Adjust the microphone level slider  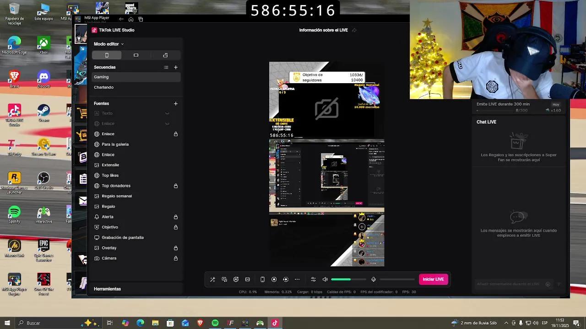(x=397, y=279)
